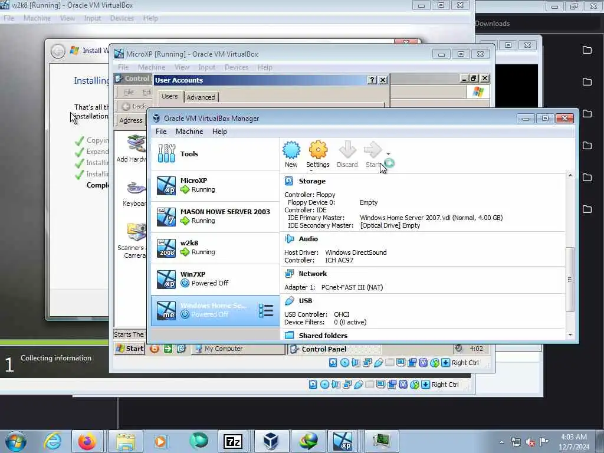604x453 pixels.
Task: Open Input menu in MicroXP window
Action: pos(206,67)
